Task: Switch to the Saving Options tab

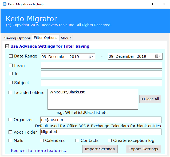Action: point(17,38)
